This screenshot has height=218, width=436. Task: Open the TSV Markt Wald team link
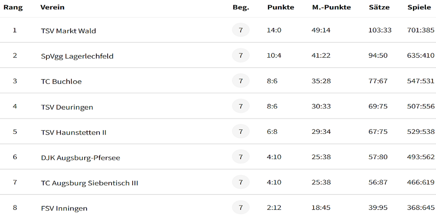pyautogui.click(x=68, y=31)
